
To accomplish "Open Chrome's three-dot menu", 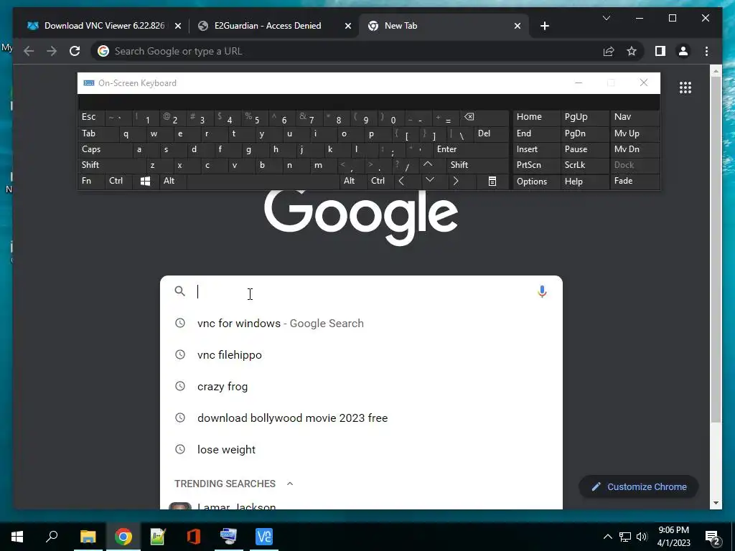I will [706, 51].
